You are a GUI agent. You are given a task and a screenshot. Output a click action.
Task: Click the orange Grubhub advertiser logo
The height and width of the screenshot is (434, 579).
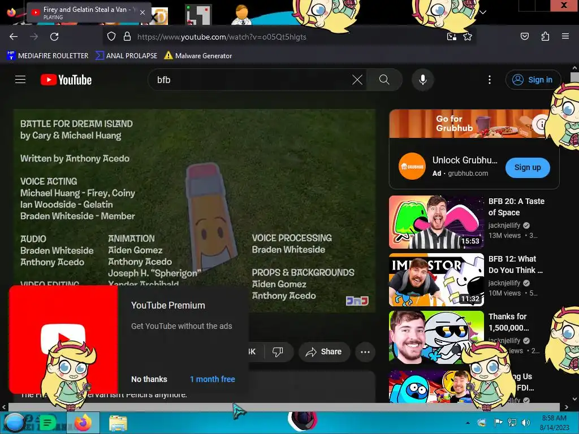pyautogui.click(x=412, y=166)
